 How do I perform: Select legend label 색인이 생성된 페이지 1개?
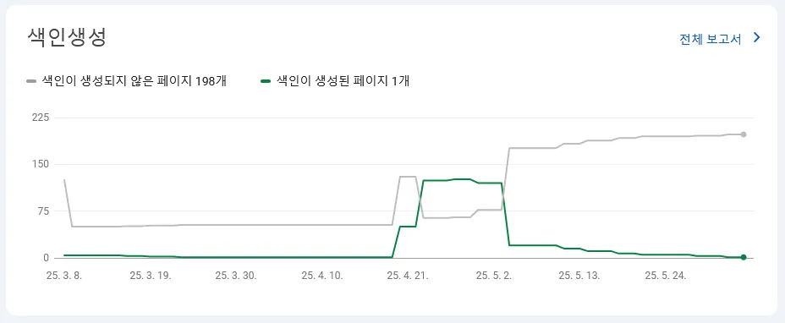(x=343, y=80)
